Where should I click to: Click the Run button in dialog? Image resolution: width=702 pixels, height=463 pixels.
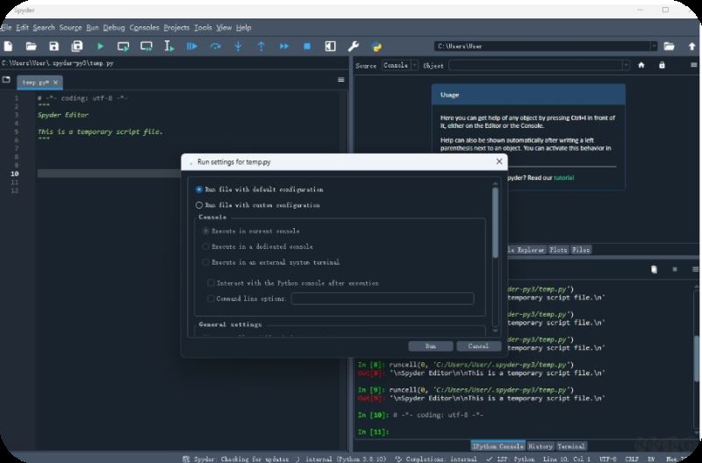tap(431, 346)
